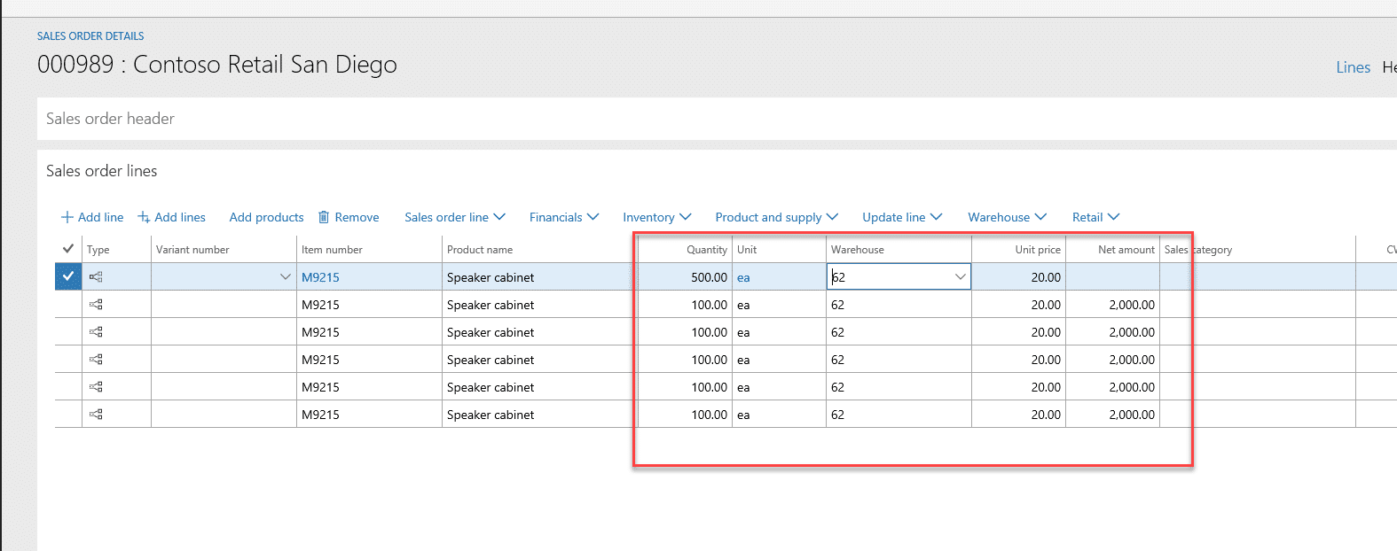Click the Unit column header
The height and width of the screenshot is (551, 1397).
[747, 250]
